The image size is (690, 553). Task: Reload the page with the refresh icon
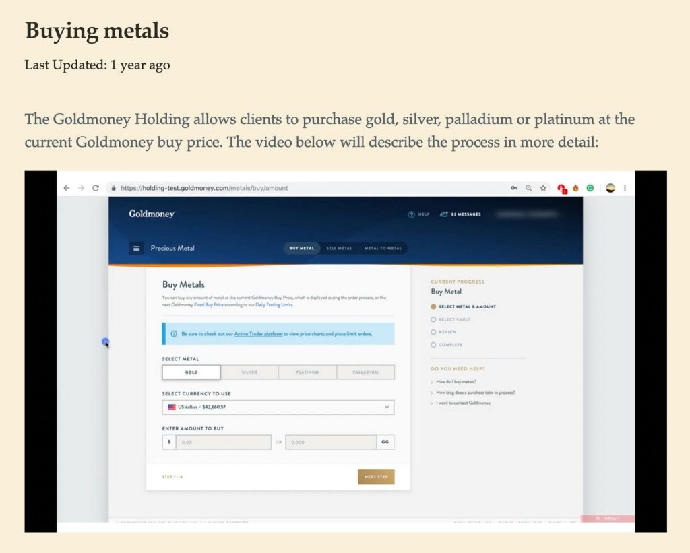pyautogui.click(x=96, y=188)
